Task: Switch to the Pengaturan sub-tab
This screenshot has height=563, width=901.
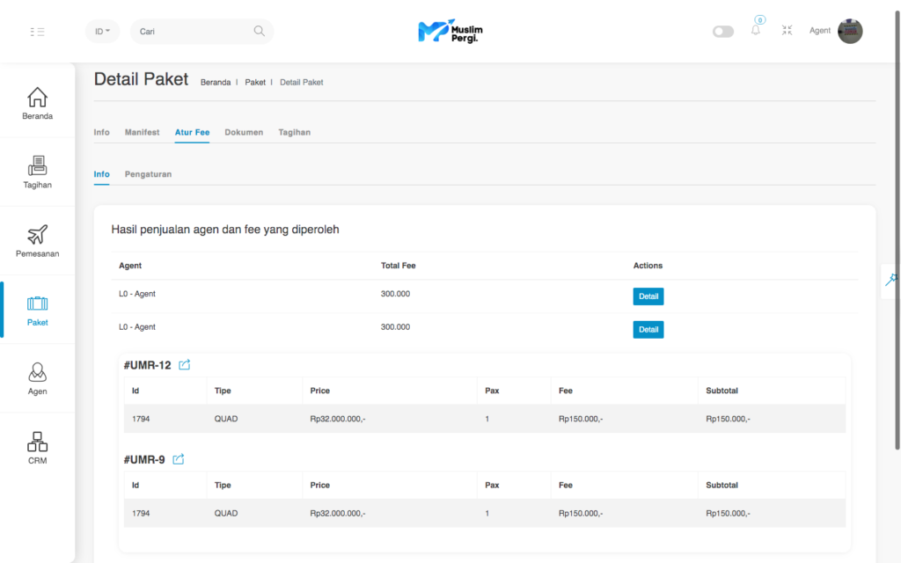Action: click(x=148, y=174)
